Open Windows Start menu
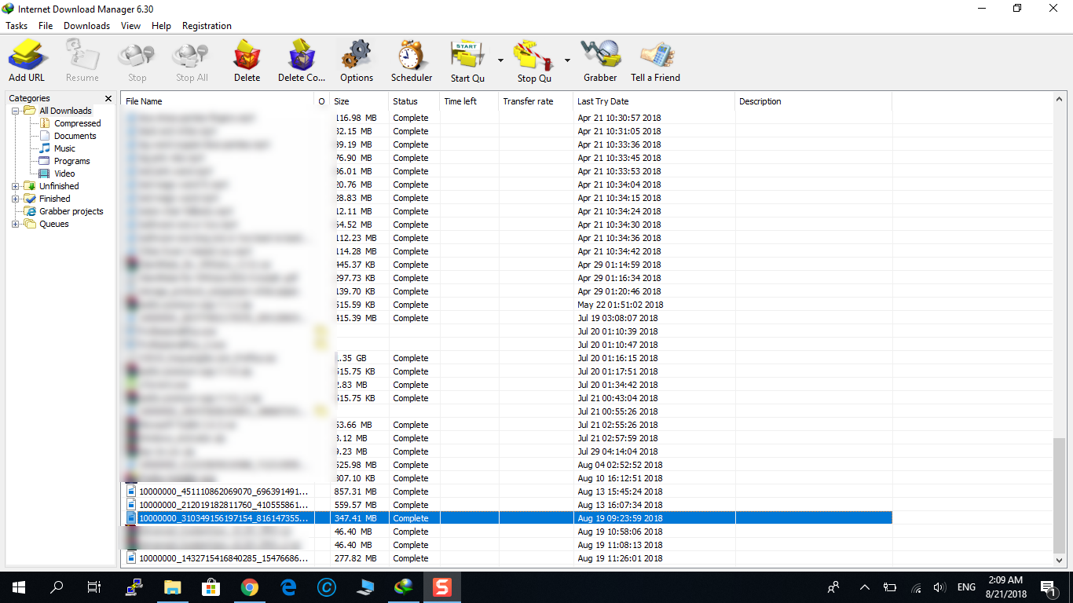Viewport: 1073px width, 603px height. (19, 587)
